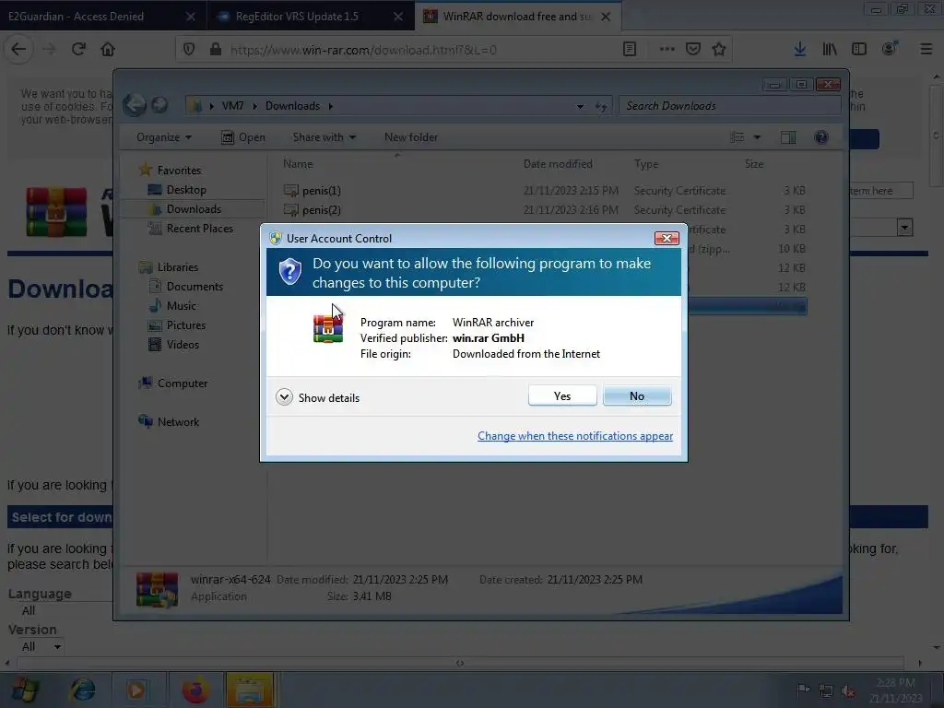
Task: Click the UAC shield icon in blue banner
Action: (289, 272)
